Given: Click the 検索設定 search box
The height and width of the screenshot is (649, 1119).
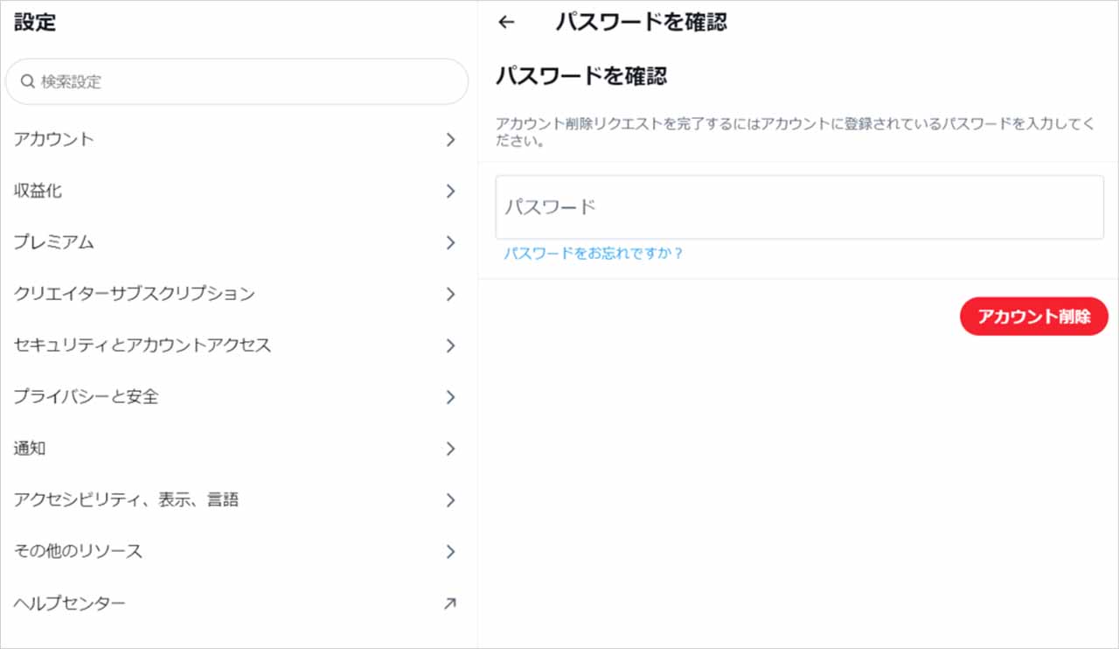Looking at the screenshot, I should coord(245,81).
